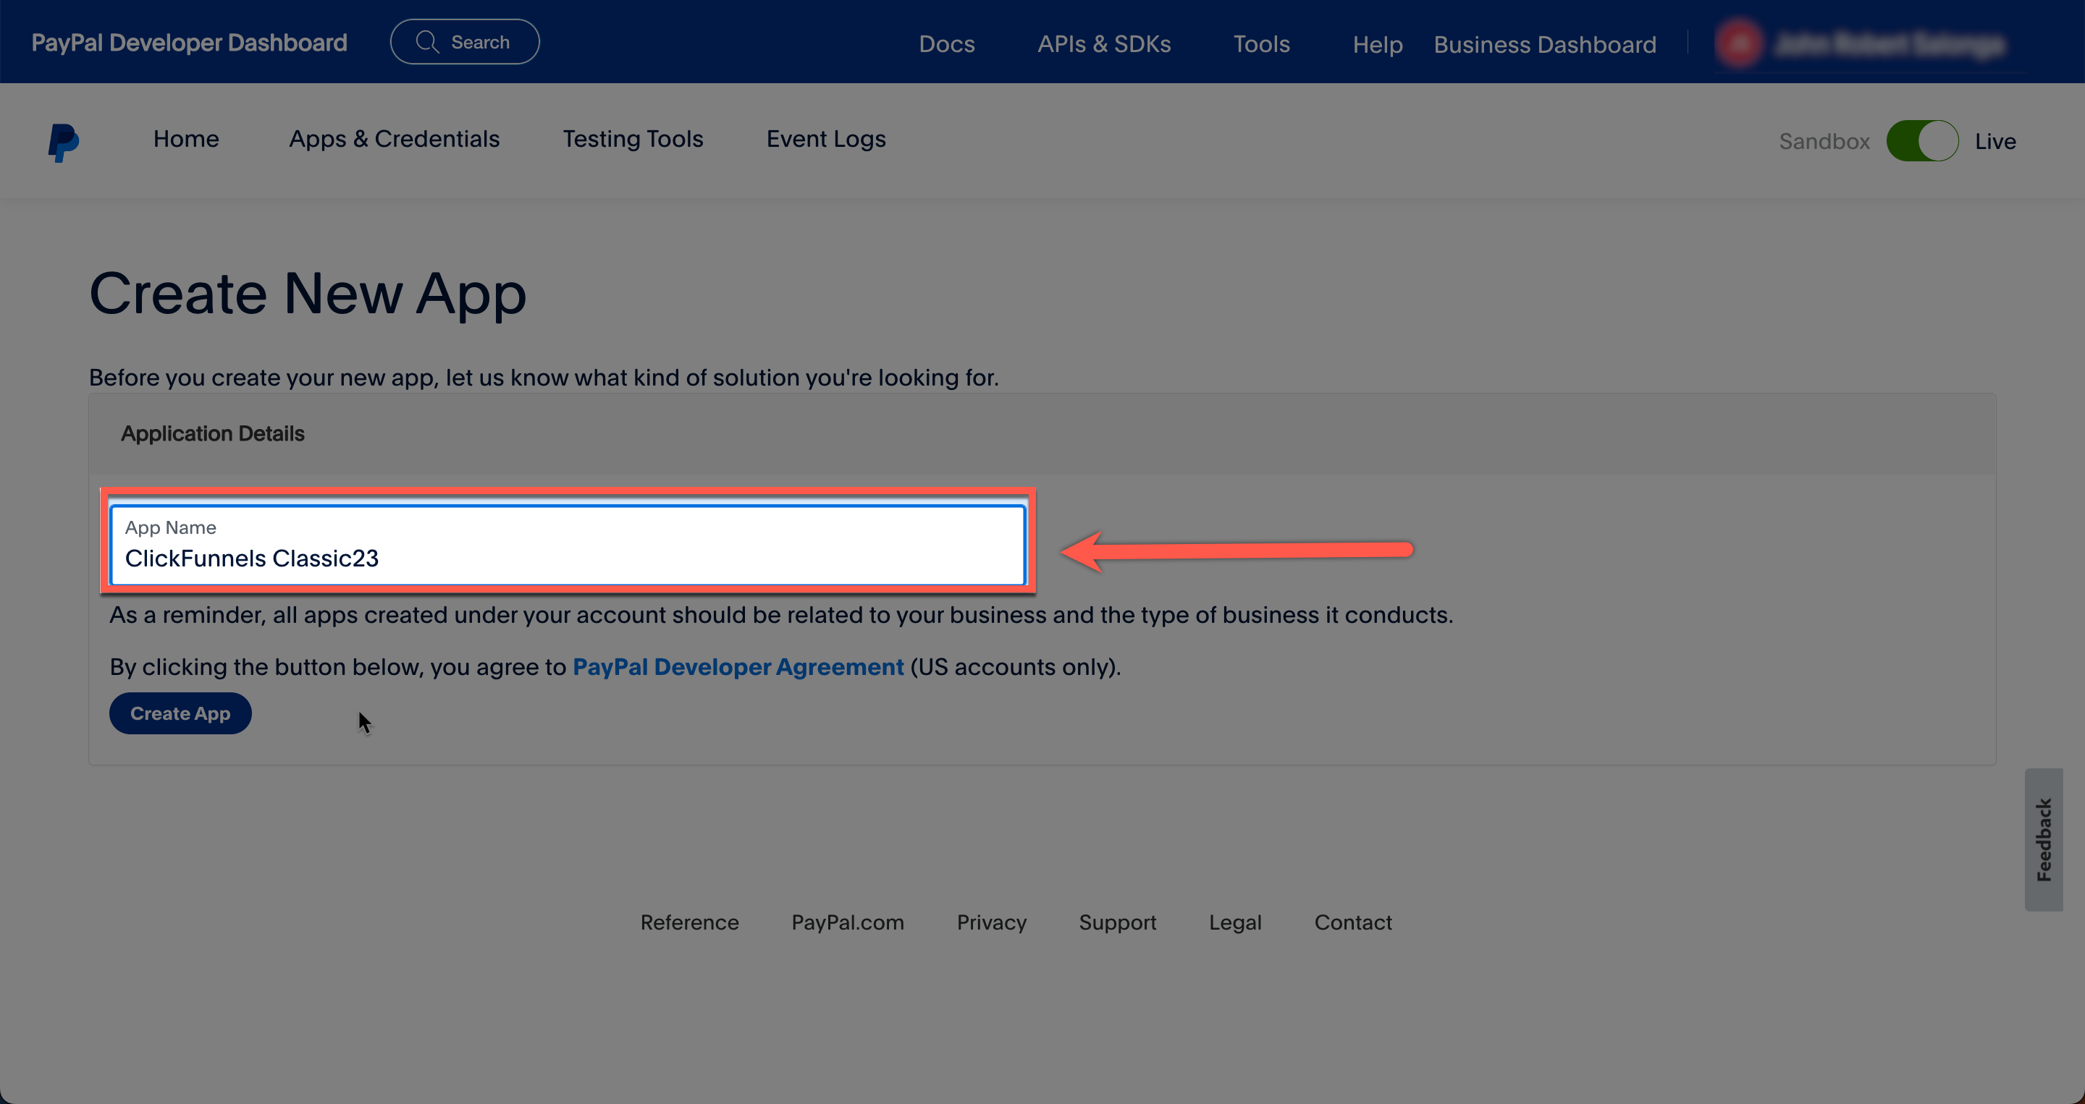Viewport: 2085px width, 1104px height.
Task: Open the PayPal.com footer link
Action: pyautogui.click(x=848, y=922)
